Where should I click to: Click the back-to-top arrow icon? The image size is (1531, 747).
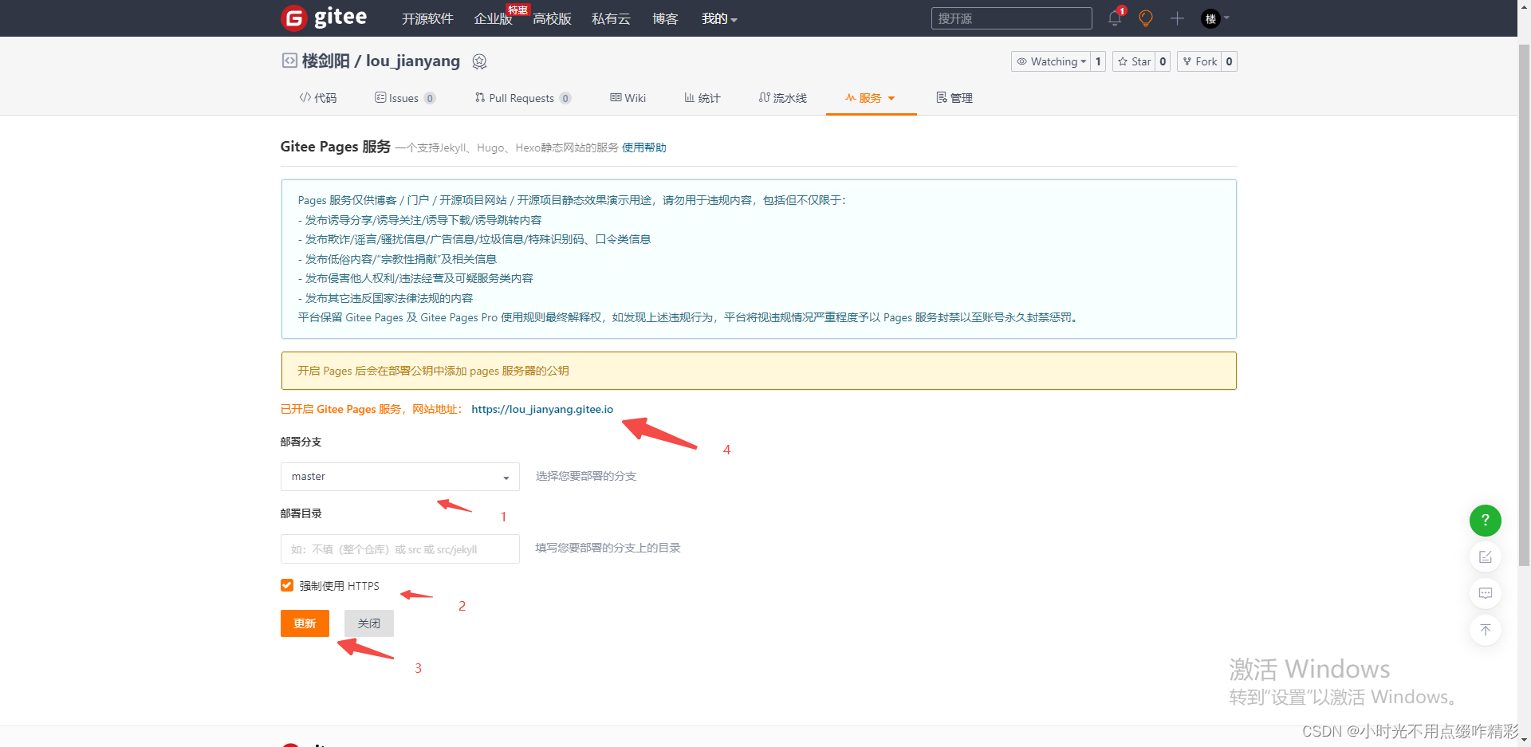point(1485,630)
